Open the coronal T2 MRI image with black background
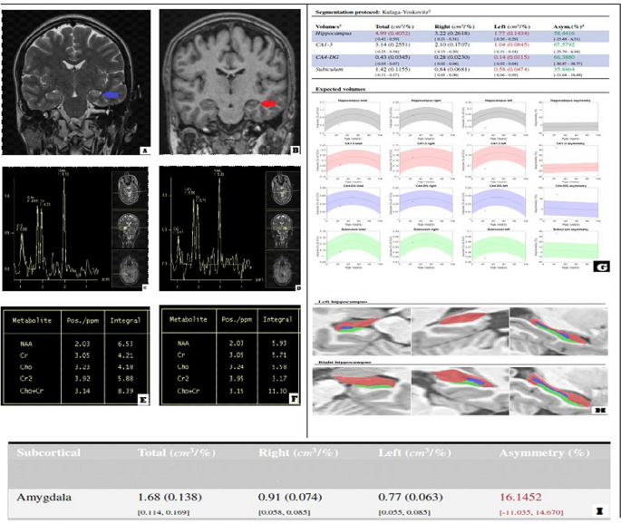This screenshot has height=524, width=621. (x=76, y=82)
